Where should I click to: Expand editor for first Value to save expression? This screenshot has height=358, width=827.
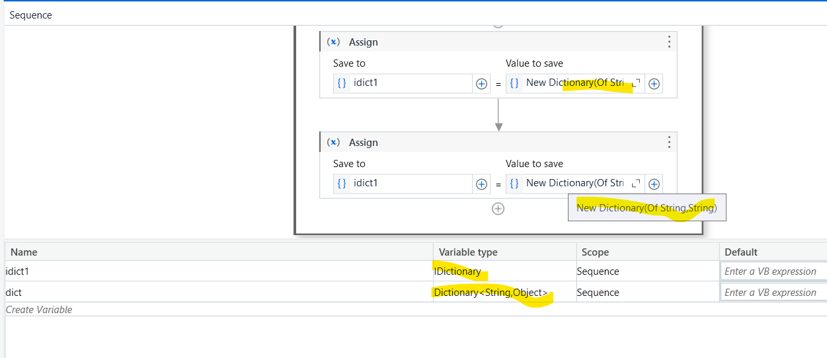pos(637,83)
